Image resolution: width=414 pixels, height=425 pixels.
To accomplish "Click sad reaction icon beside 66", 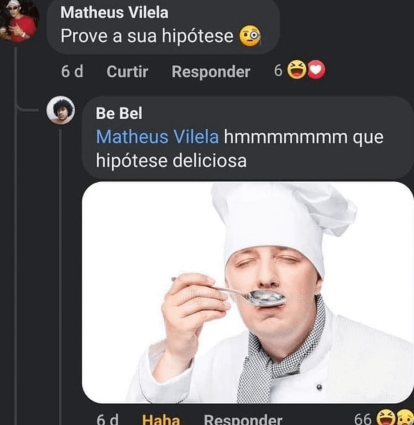I will [x=404, y=418].
